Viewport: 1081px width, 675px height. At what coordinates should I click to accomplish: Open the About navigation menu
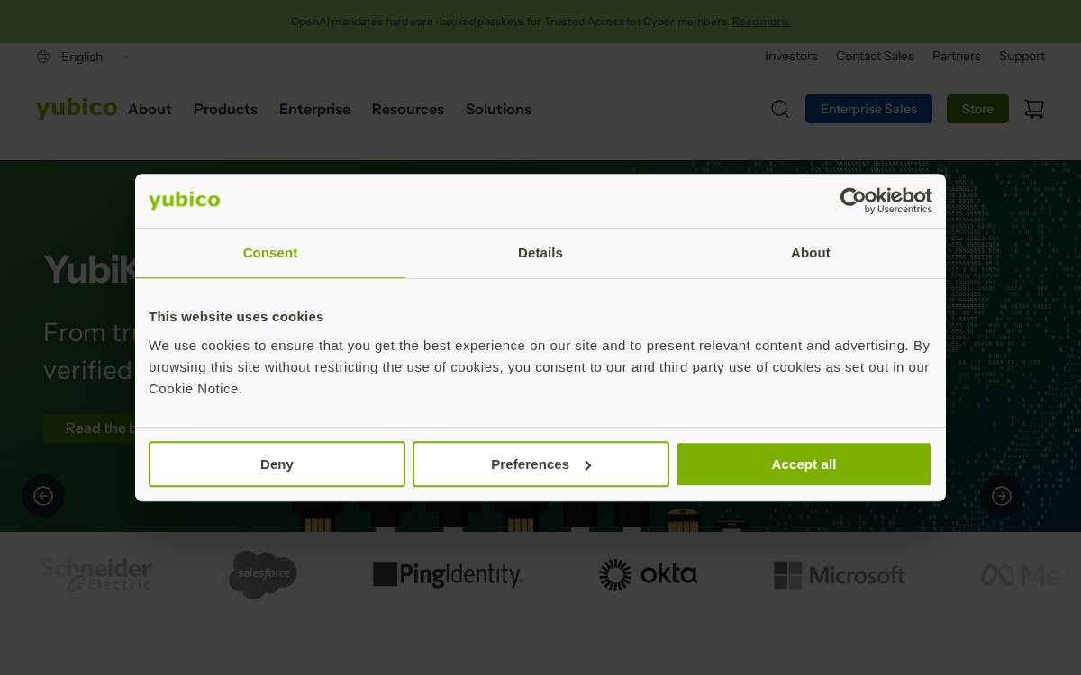click(x=150, y=109)
